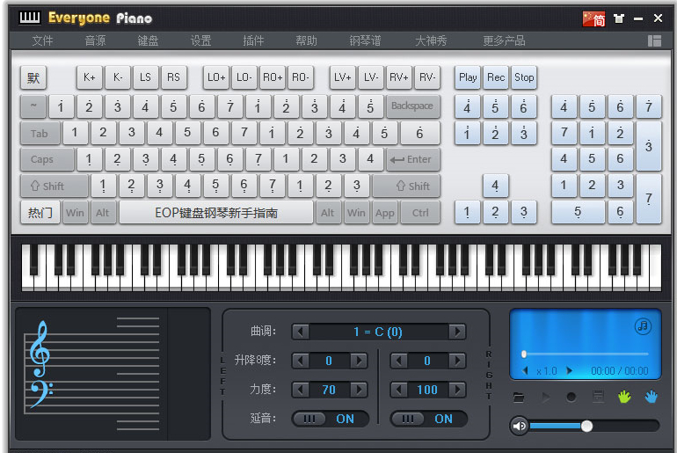This screenshot has height=453, width=677.
Task: Open the 大神秀 menu
Action: point(431,40)
